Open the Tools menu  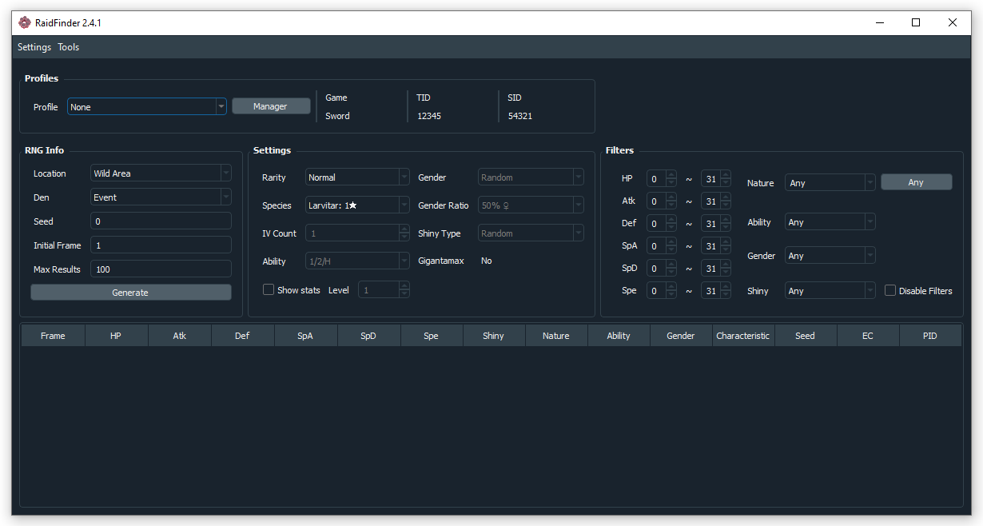(x=69, y=47)
